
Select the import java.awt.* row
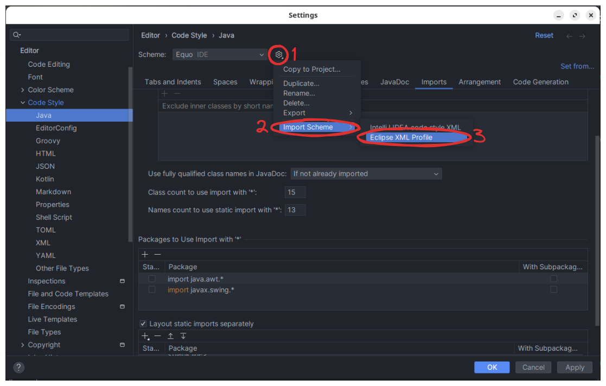(x=363, y=279)
